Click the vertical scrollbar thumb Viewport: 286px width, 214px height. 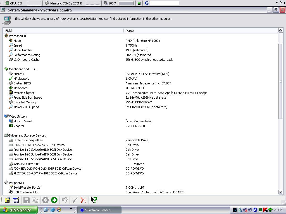280,81
